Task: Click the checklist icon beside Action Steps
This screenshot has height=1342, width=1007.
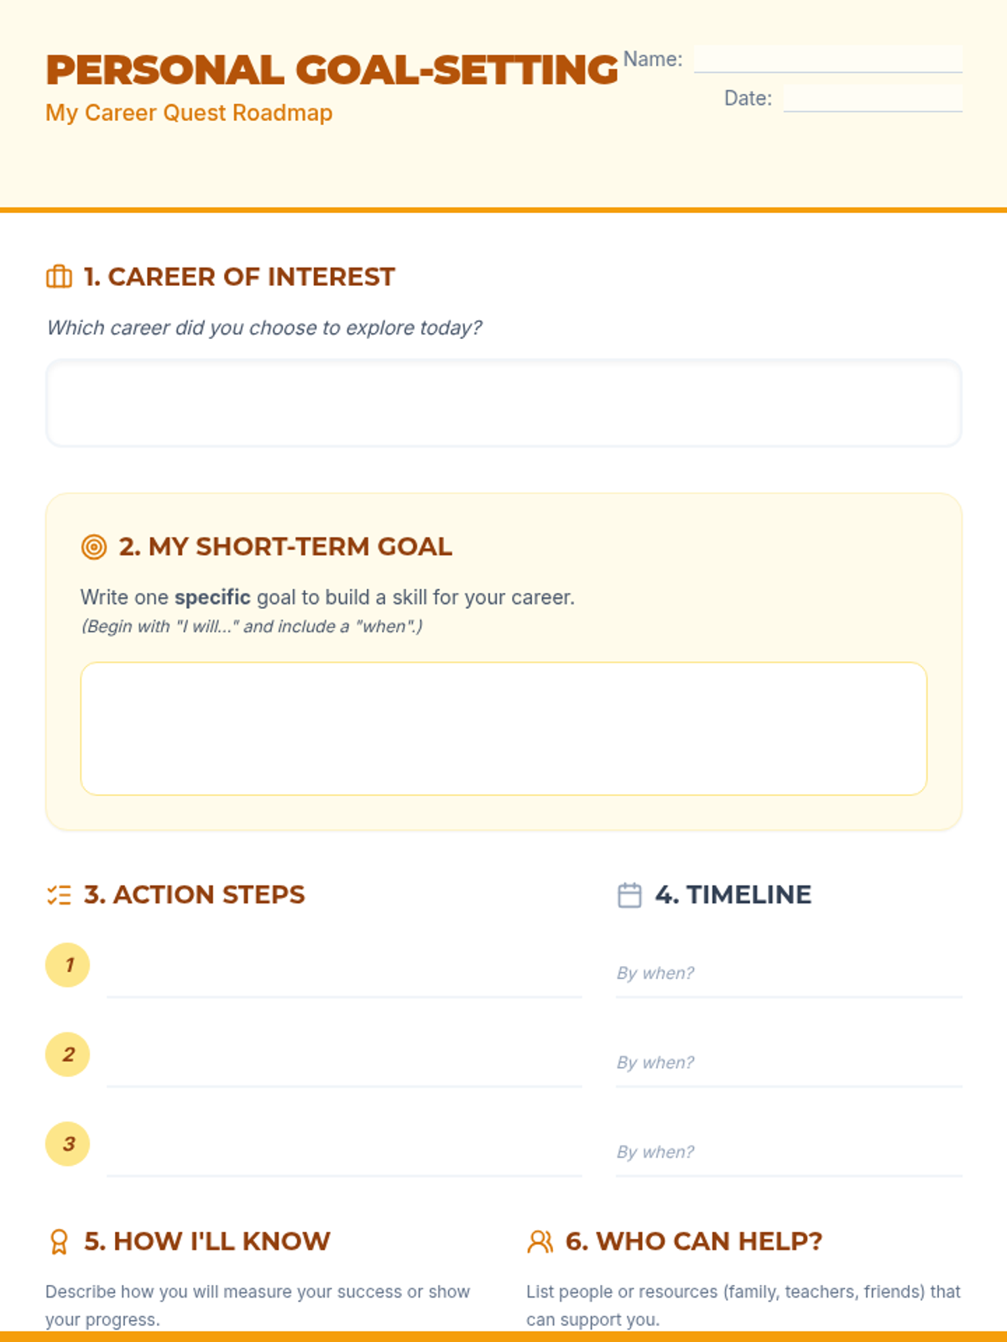Action: pyautogui.click(x=59, y=895)
